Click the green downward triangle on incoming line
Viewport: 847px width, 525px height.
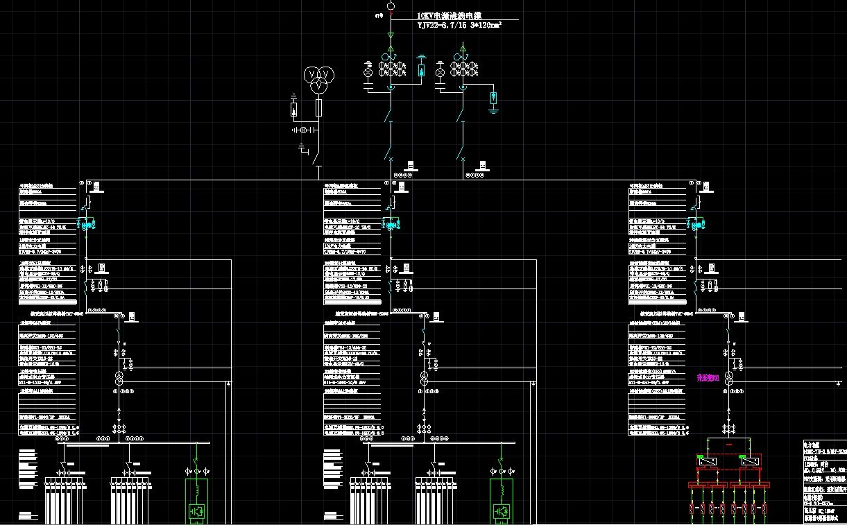[391, 35]
